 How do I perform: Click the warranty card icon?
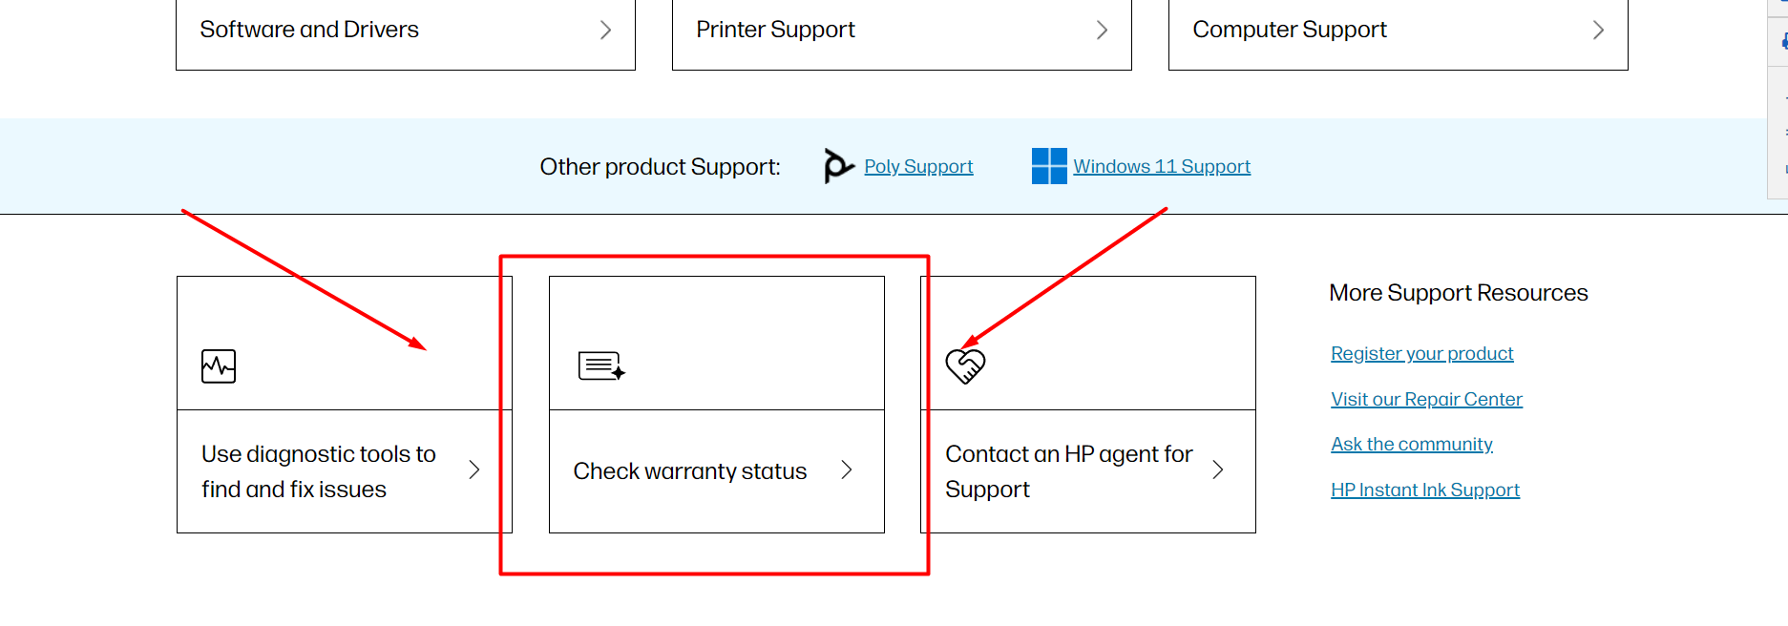click(x=600, y=365)
